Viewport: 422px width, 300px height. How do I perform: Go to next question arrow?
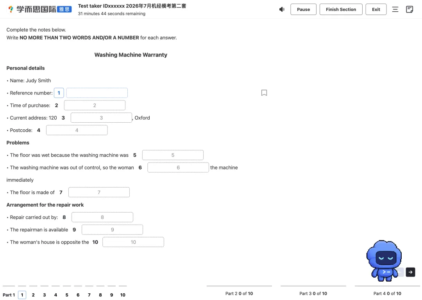410,272
